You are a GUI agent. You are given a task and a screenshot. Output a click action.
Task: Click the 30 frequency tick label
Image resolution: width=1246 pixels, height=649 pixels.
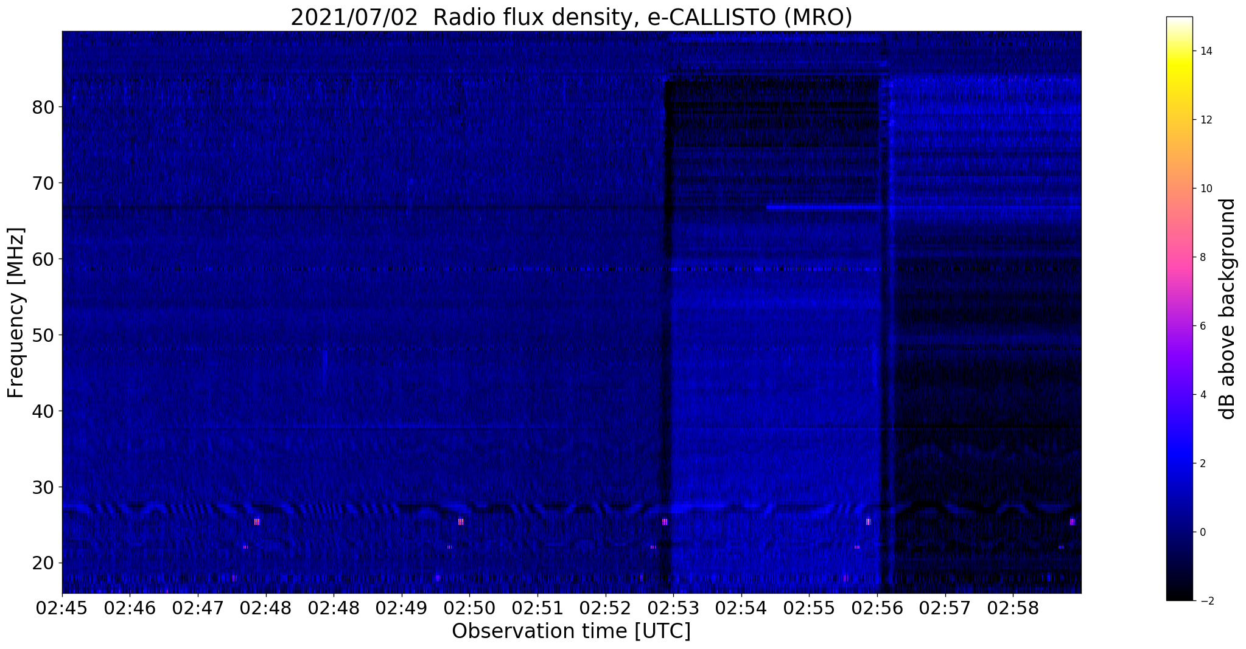point(43,487)
